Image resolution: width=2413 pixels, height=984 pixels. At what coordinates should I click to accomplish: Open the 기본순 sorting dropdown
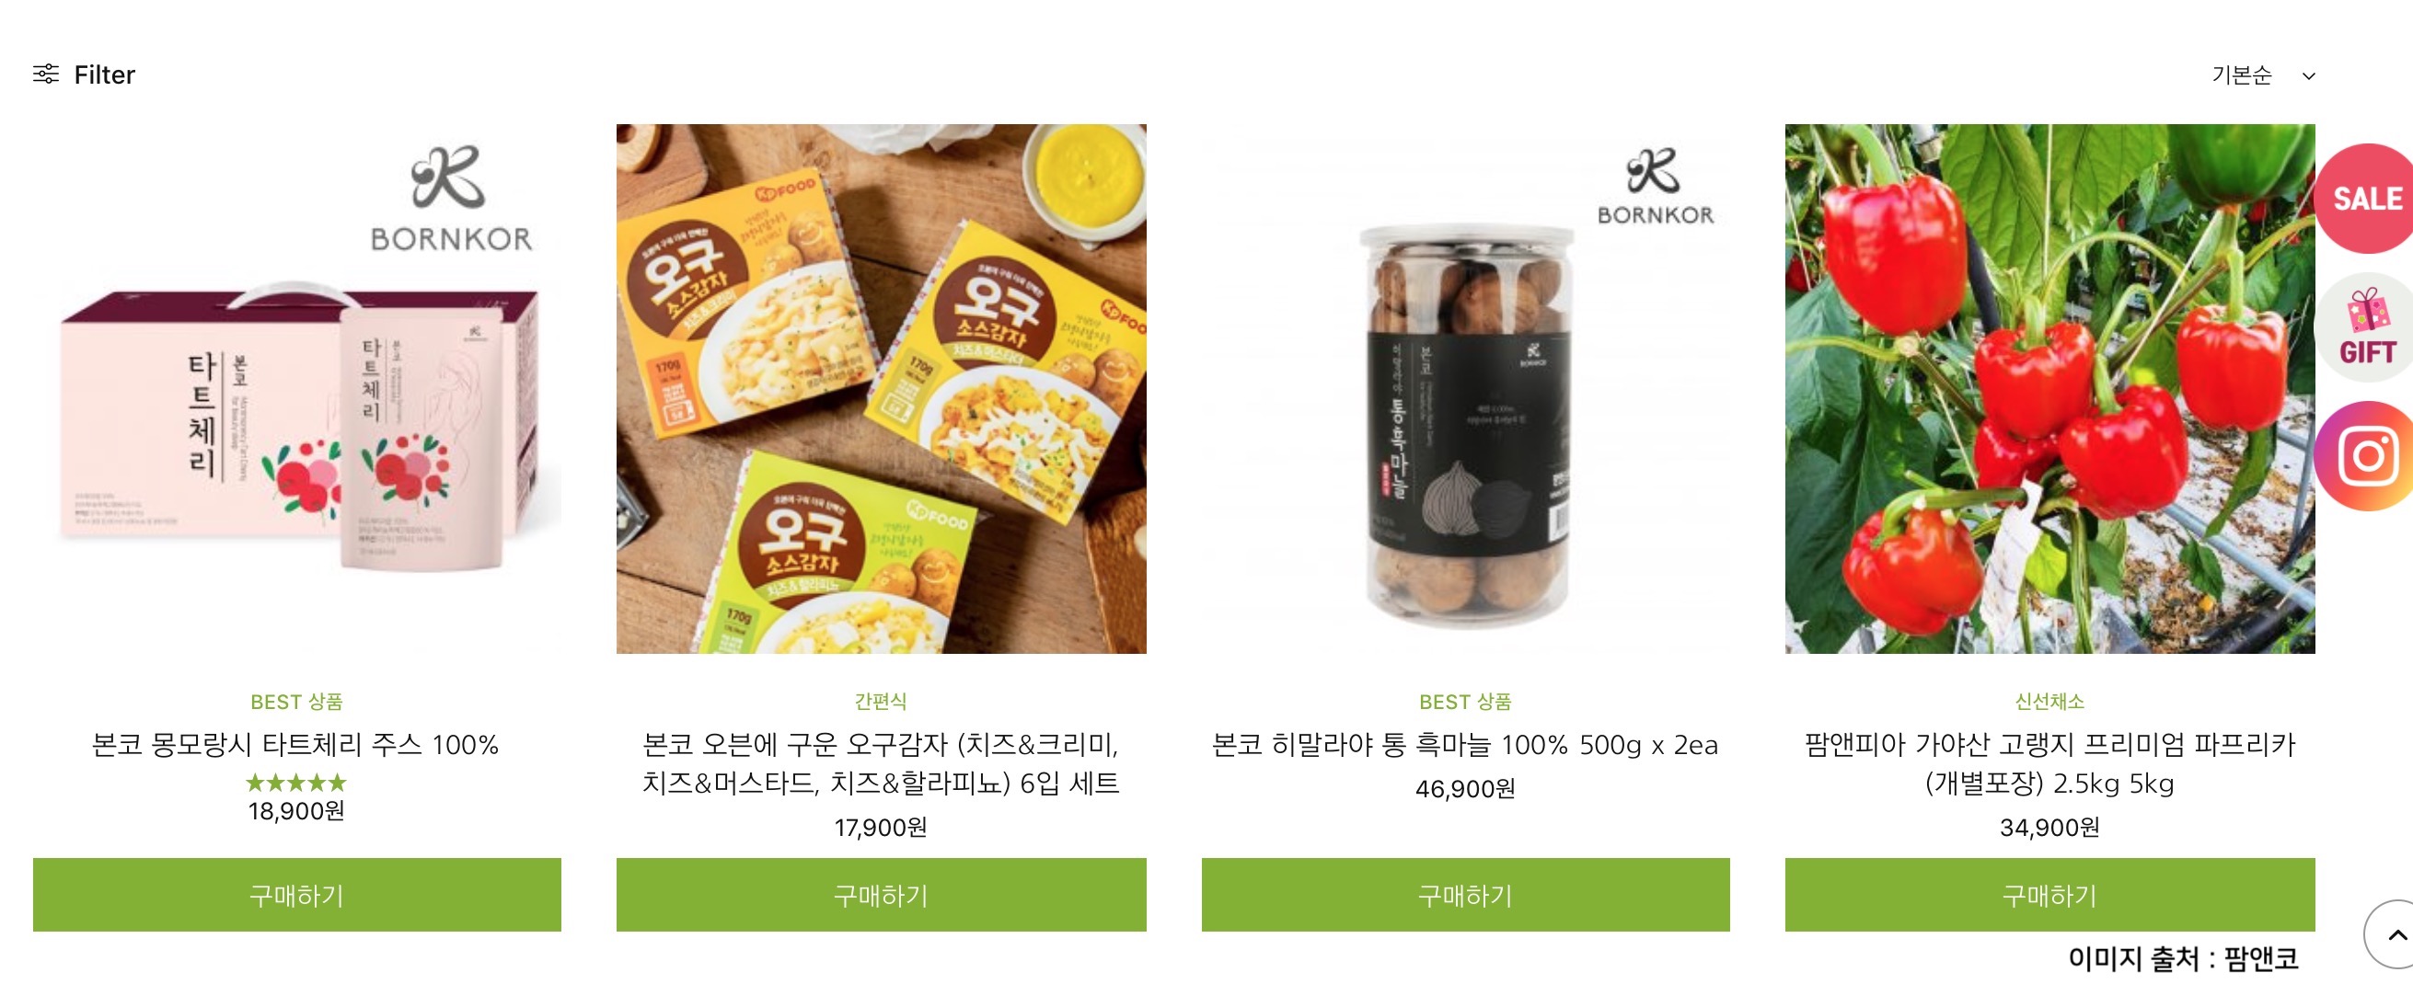(2263, 74)
